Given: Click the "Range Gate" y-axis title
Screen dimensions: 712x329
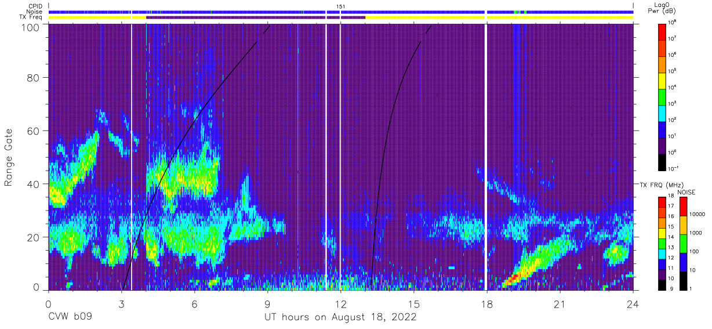Looking at the screenshot, I should (9, 157).
